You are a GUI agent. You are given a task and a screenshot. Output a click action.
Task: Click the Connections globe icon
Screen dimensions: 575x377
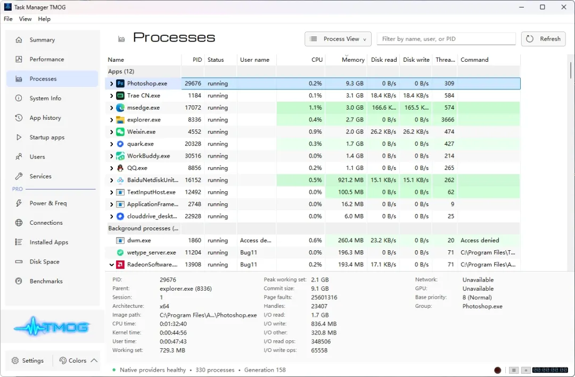(x=19, y=223)
